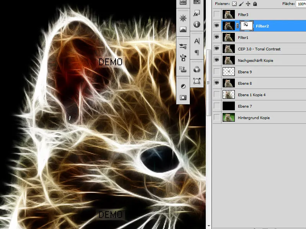
Task: Open the Brush presets panel icon
Action: pyautogui.click(x=183, y=46)
